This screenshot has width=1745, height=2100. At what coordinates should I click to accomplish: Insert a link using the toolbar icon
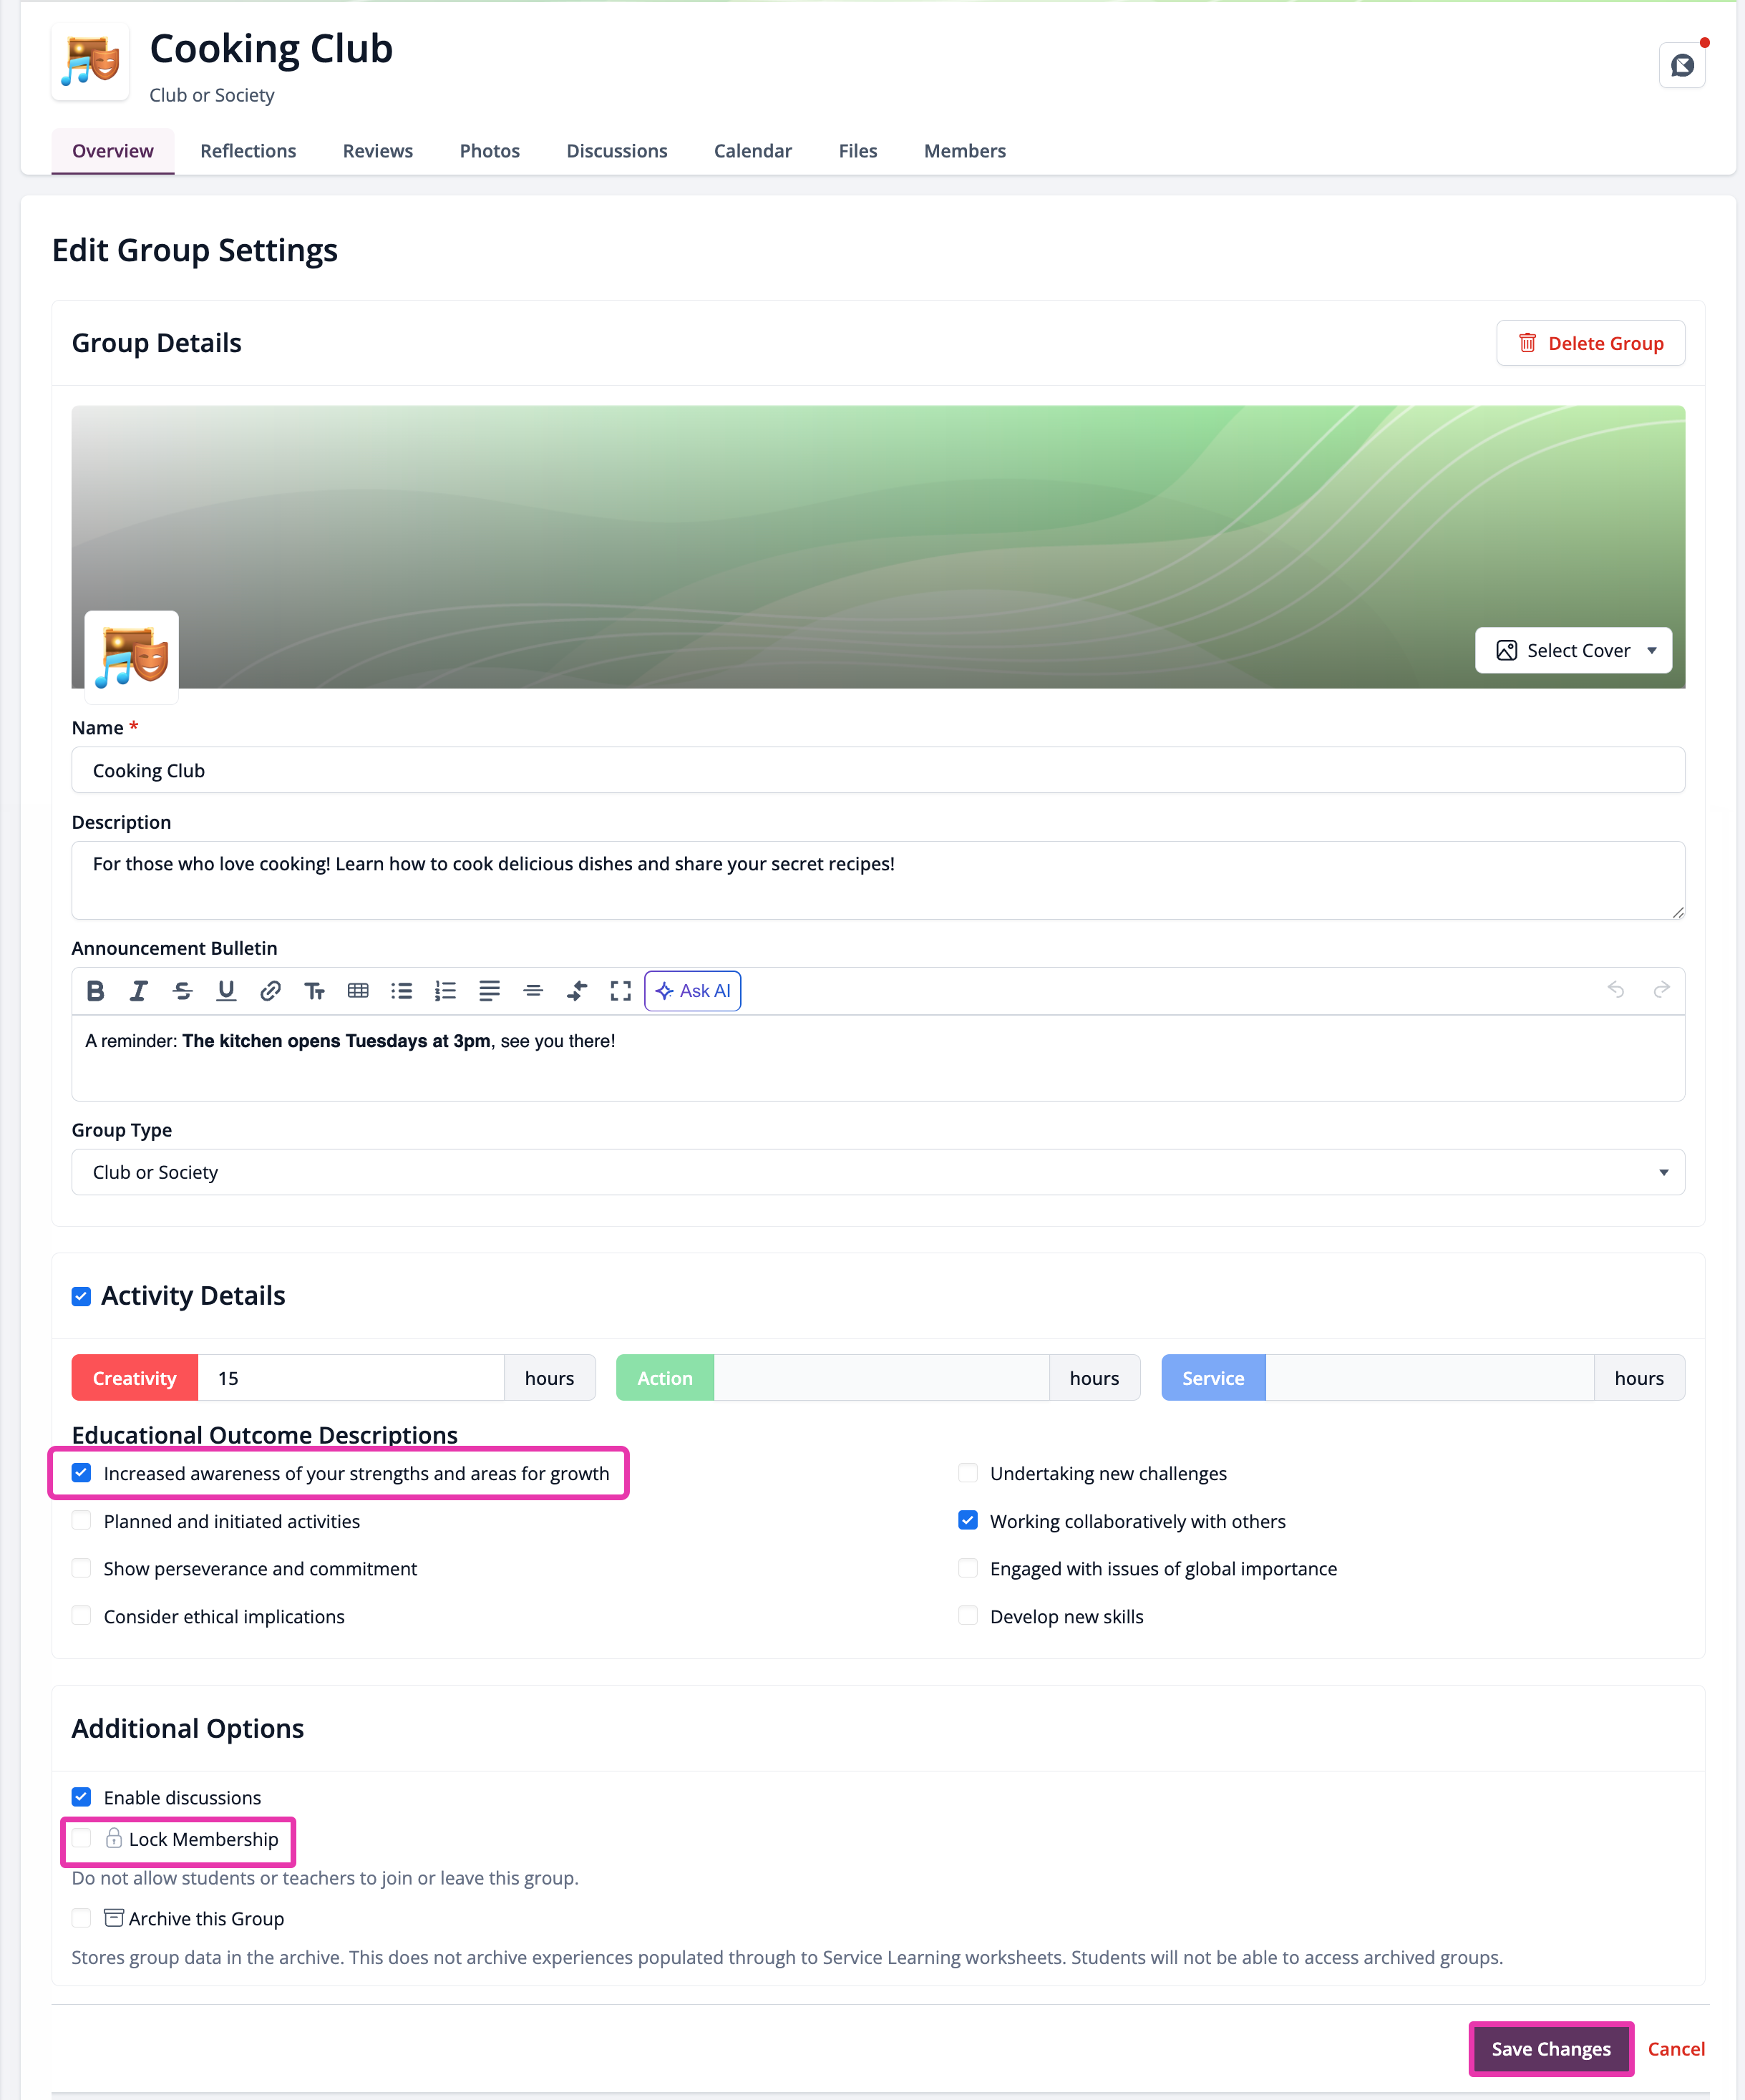(270, 990)
